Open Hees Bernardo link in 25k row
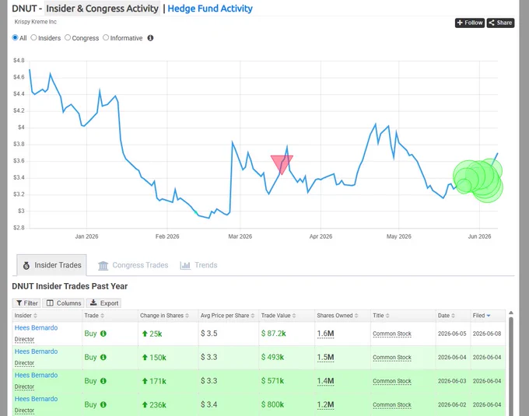Screen dimensions: 529x416 36,327
